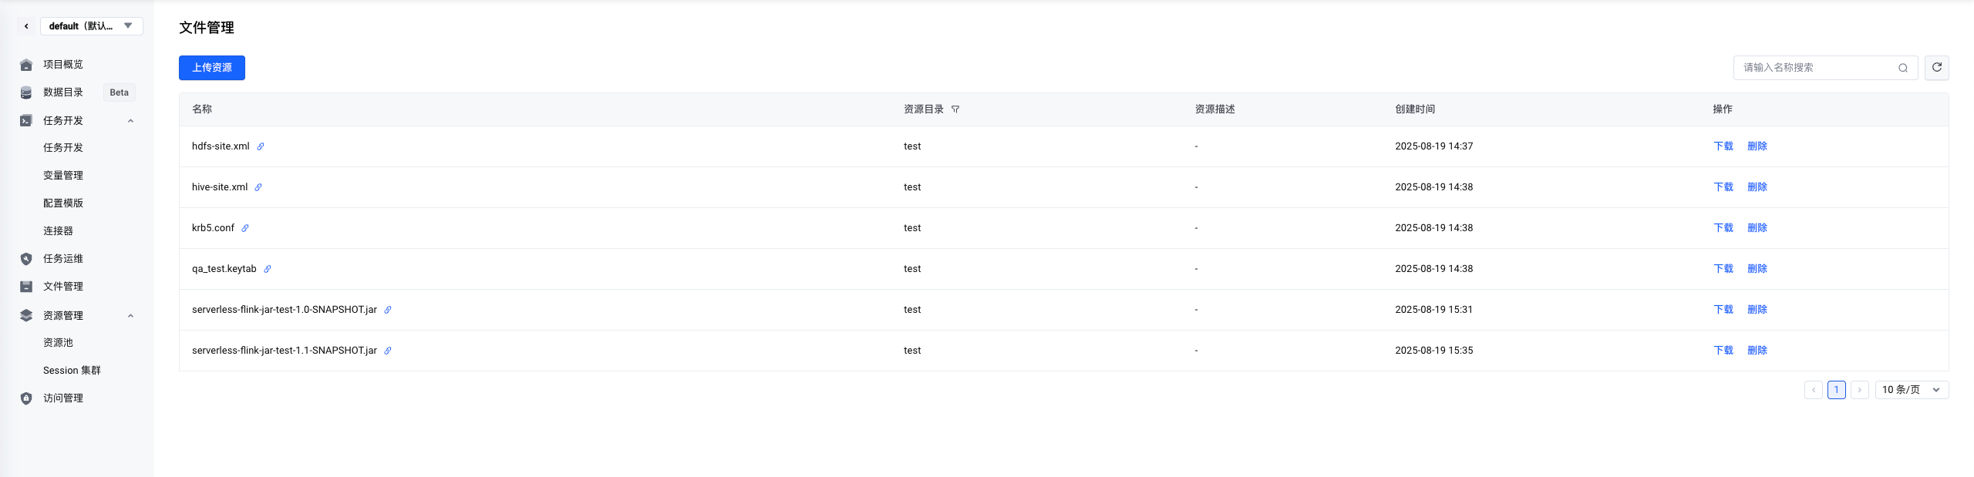Click the link icon next to hdfs-site.xml
1974x477 pixels.
point(261,146)
